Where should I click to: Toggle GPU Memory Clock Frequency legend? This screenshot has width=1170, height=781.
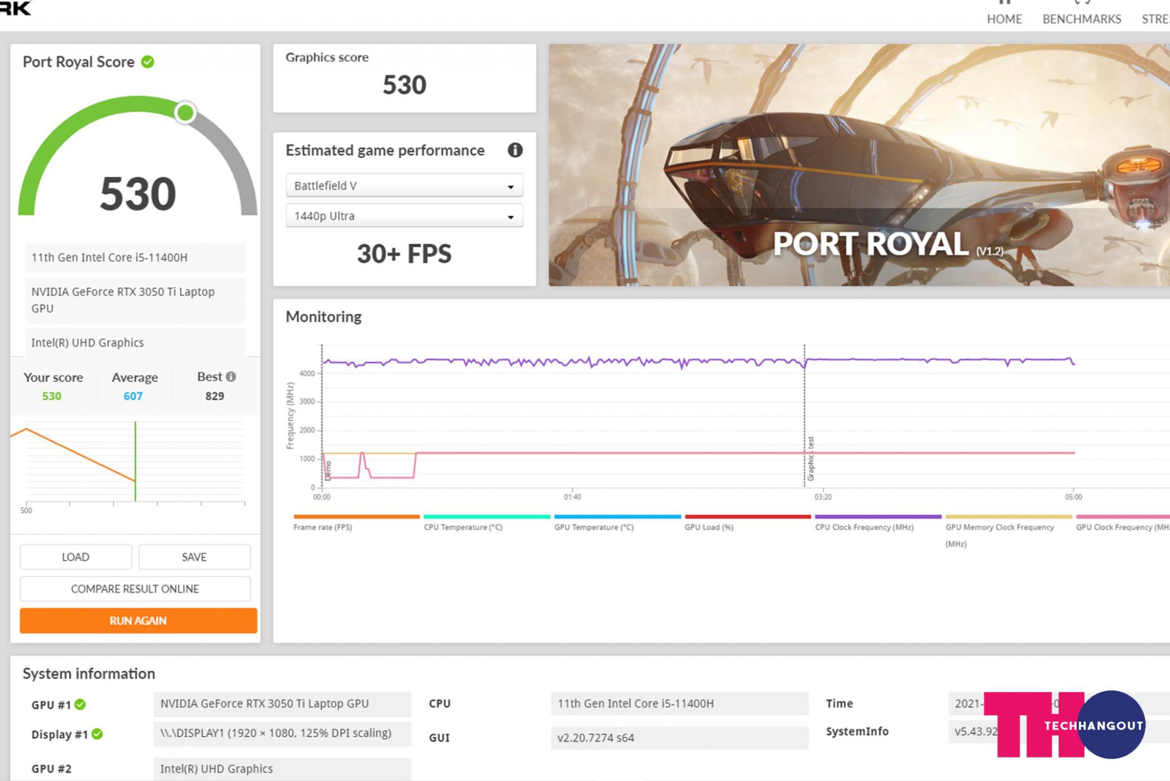tap(1009, 516)
